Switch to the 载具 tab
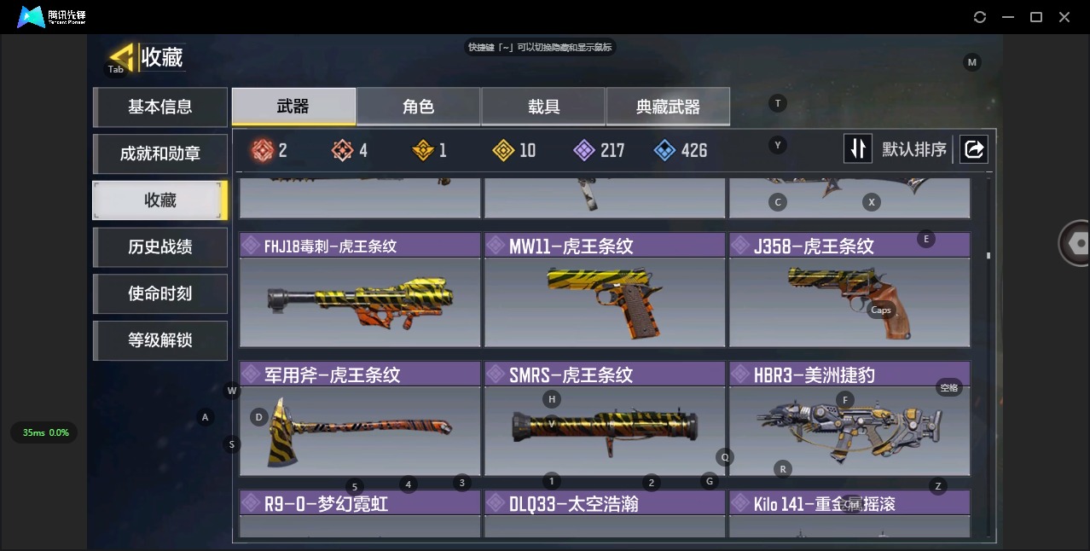Screen dimensions: 1090x551 point(543,107)
